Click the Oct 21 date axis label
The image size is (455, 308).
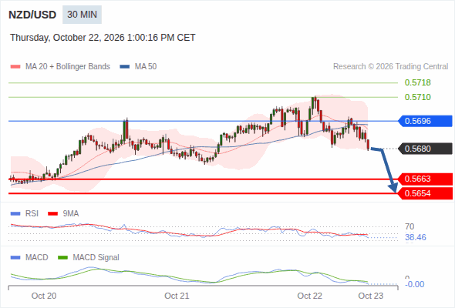pyautogui.click(x=177, y=296)
